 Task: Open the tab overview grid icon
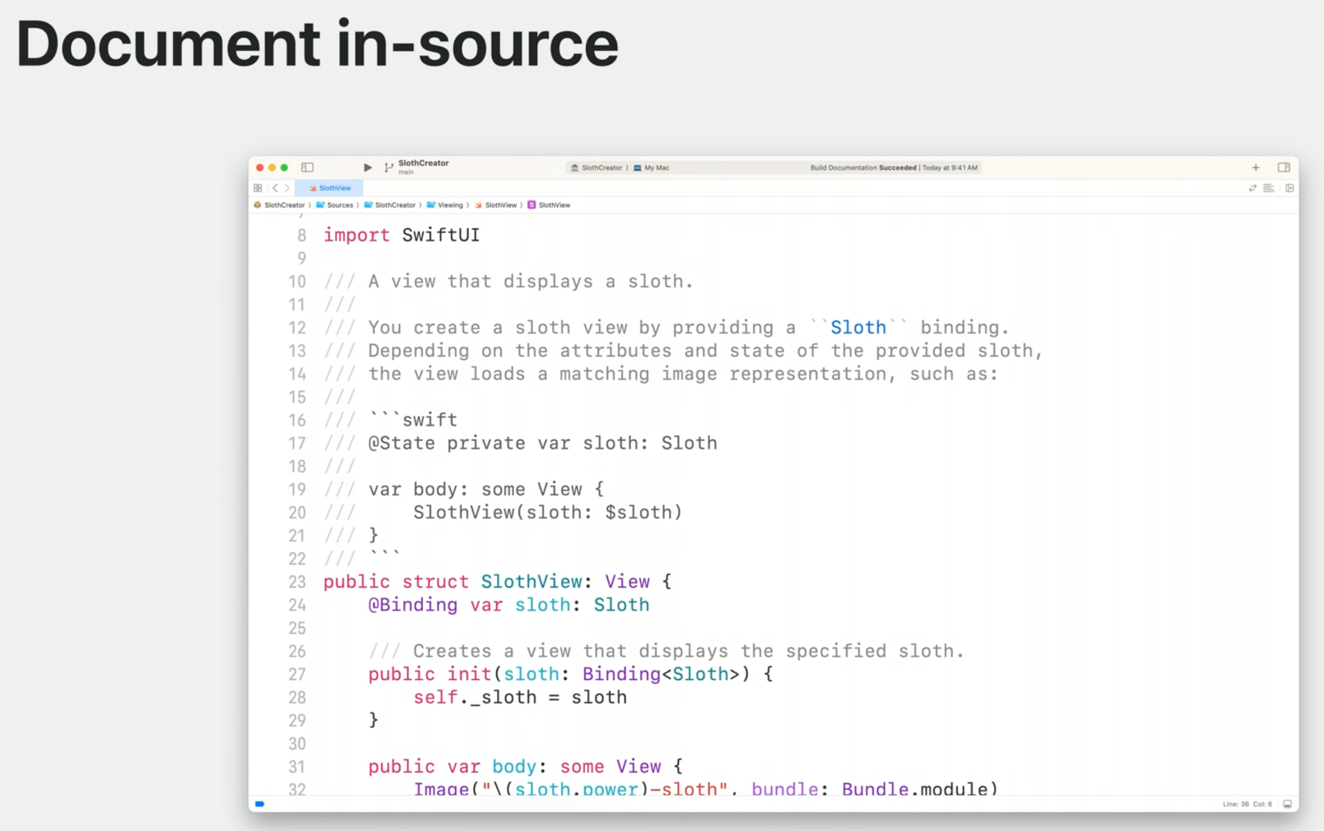pos(258,188)
